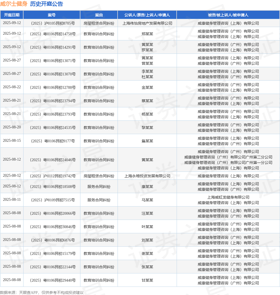Click plaintiff 刘某某
Screen dimensions: 280x295
pyautogui.click(x=147, y=240)
